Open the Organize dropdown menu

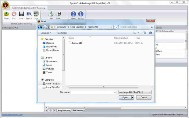coord(46,33)
